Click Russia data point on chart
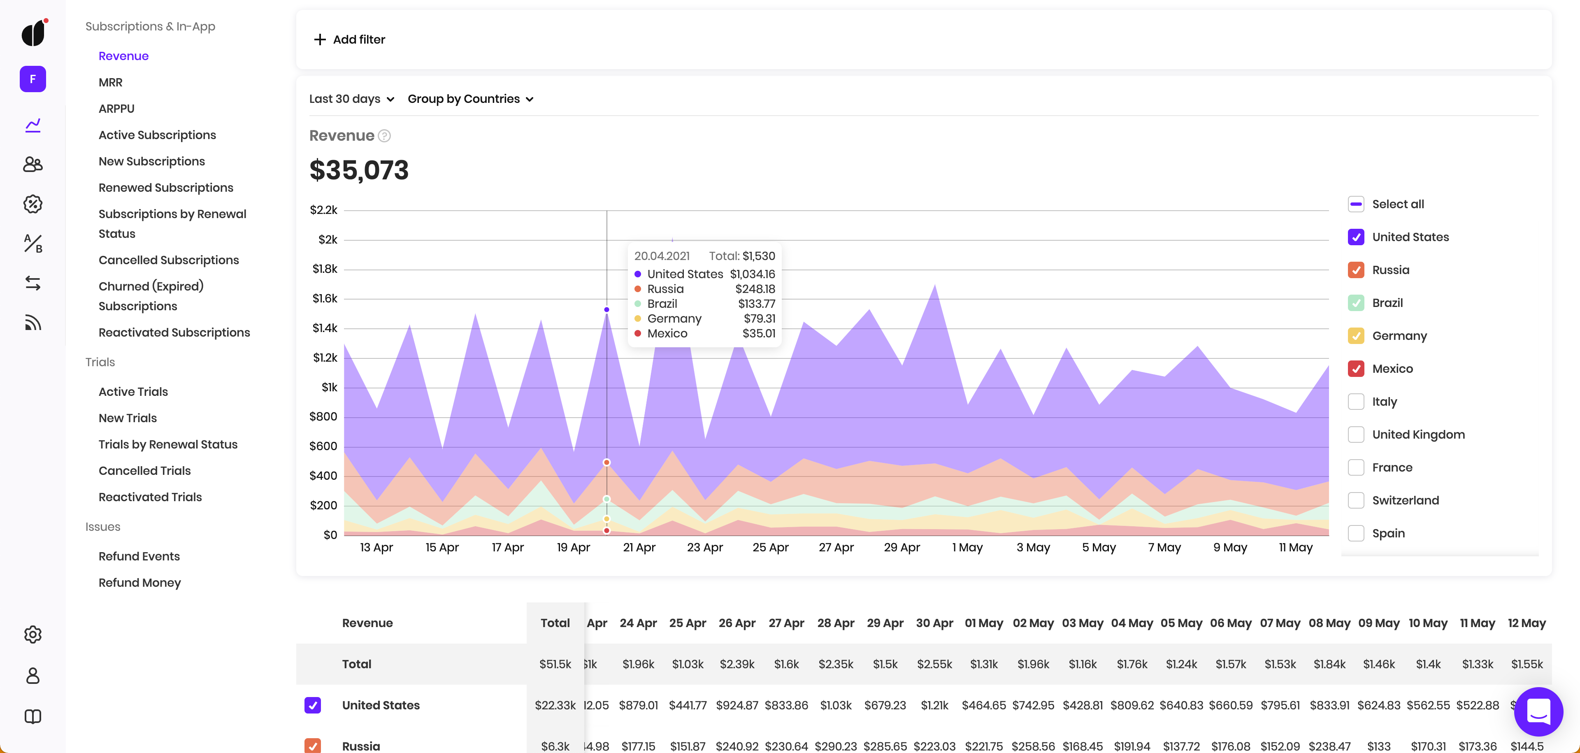The height and width of the screenshot is (753, 1580). click(606, 462)
